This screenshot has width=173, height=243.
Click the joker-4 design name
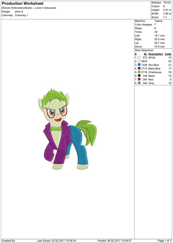(19, 11)
